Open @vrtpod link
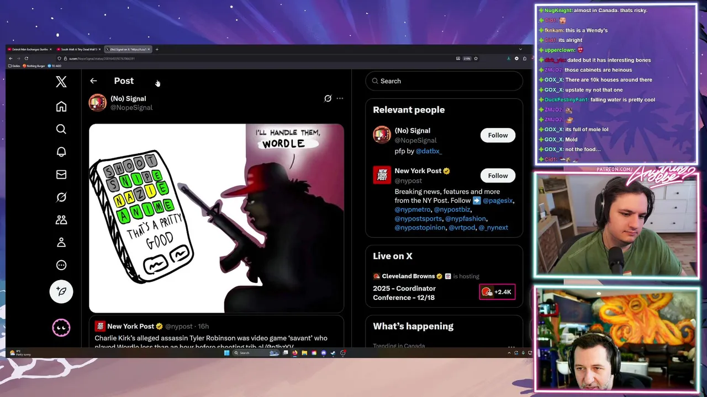Viewport: 707px width, 397px height. coord(462,227)
